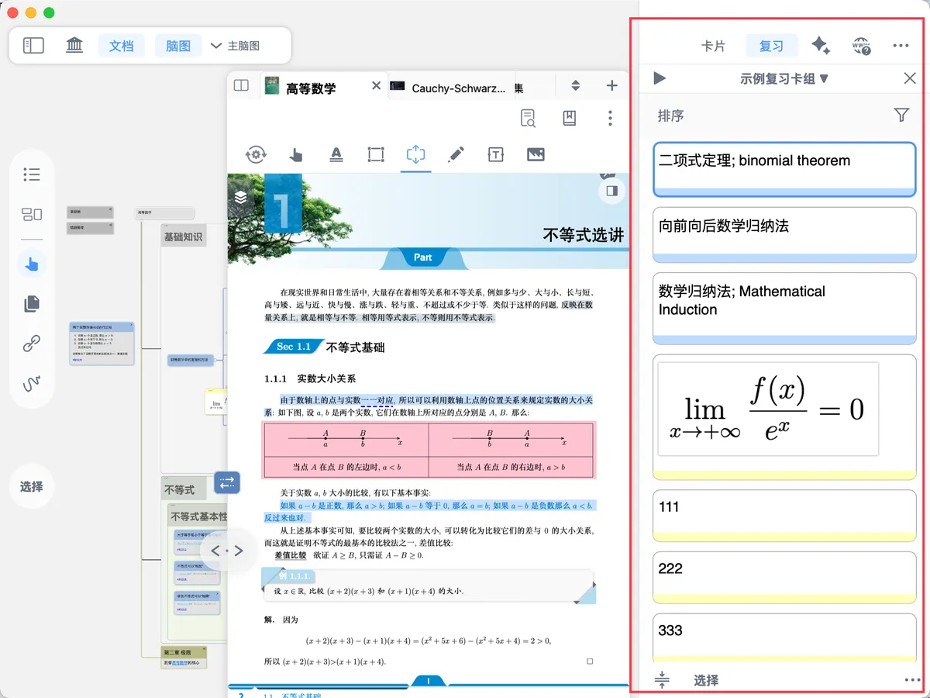Switch to the 卡片 tab
Image resolution: width=930 pixels, height=698 pixels.
coord(713,46)
